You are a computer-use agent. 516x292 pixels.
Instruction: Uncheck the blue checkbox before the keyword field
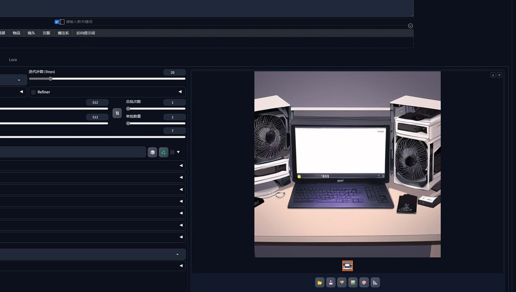[x=57, y=22]
